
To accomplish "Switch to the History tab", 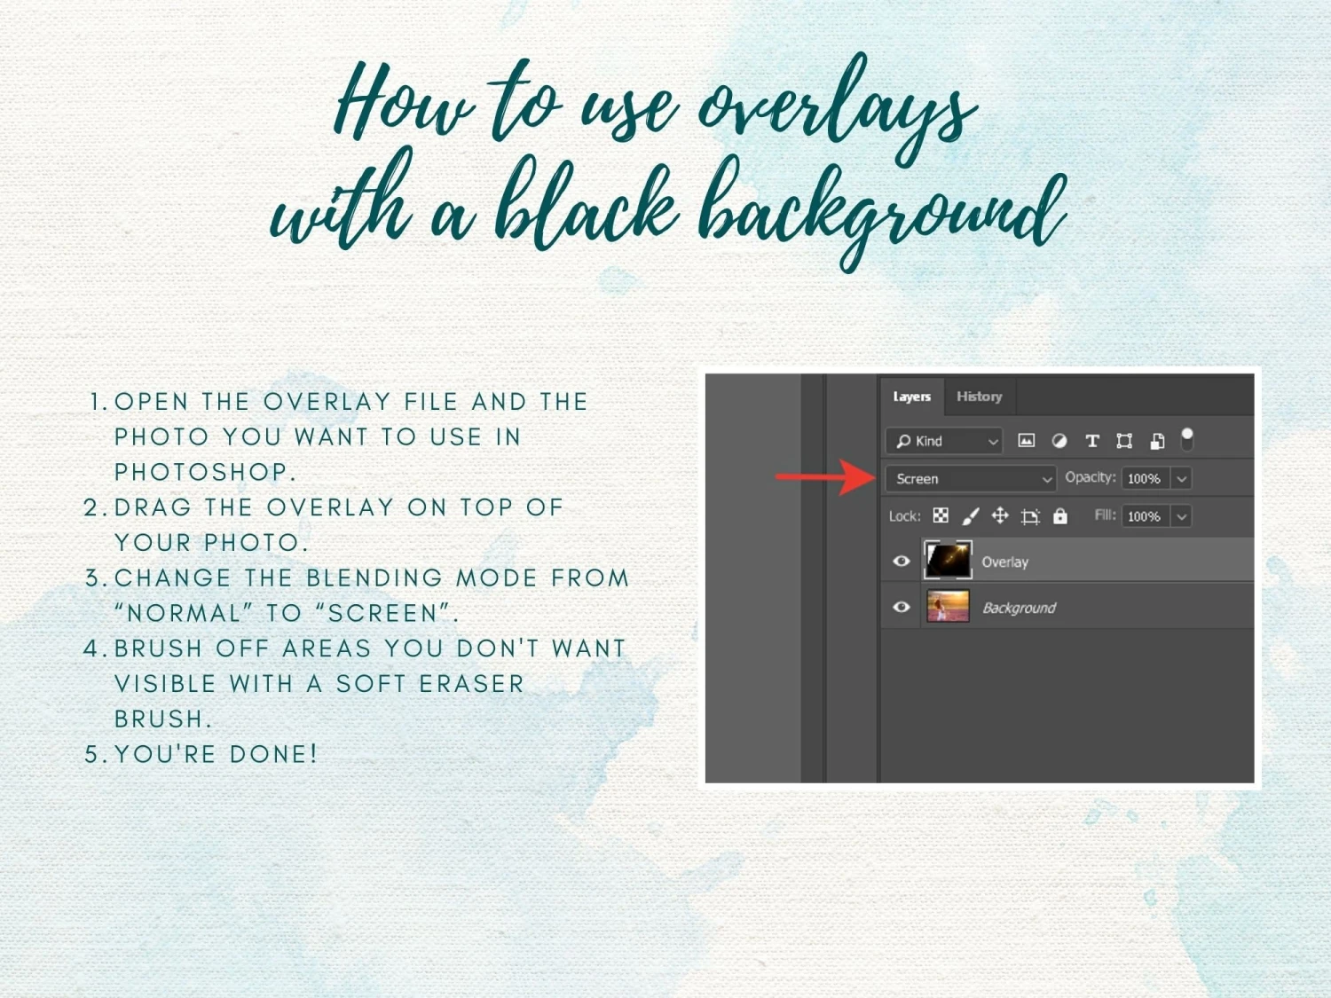I will [979, 397].
